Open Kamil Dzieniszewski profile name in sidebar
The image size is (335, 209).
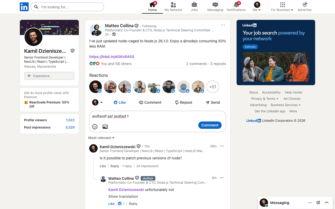pyautogui.click(x=45, y=51)
